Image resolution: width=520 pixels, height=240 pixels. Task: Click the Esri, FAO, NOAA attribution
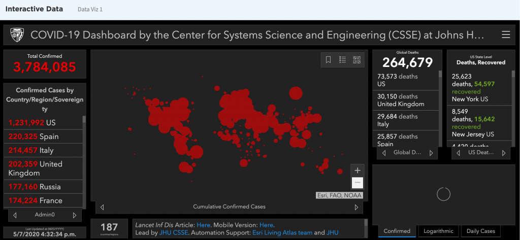(x=339, y=195)
